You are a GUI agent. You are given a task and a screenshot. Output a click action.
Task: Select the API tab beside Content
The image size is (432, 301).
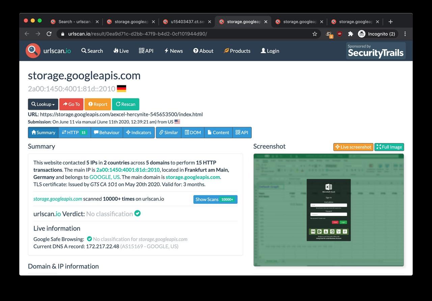[242, 132]
